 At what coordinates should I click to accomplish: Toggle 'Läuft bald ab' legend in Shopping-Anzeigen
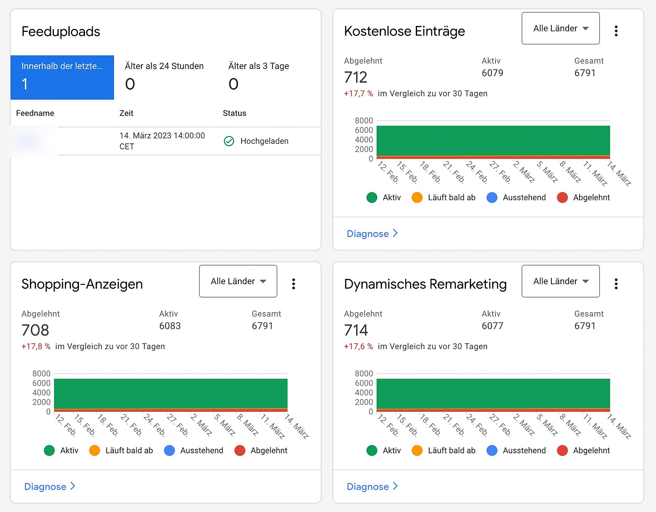tap(121, 451)
